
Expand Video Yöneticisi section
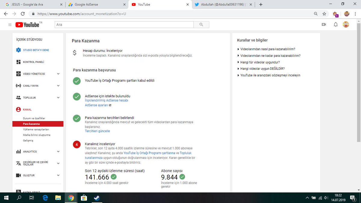[x=58, y=74]
